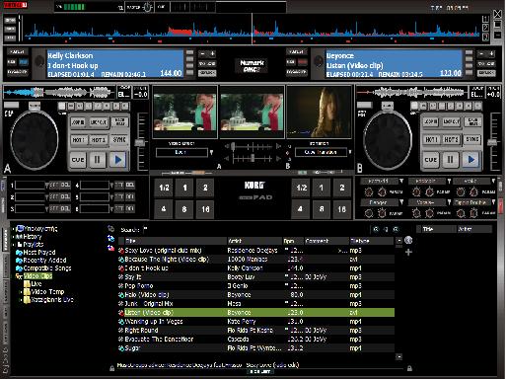Viewport: 507px width, 381px height.
Task: Pause deck B with the pause button
Action: click(450, 160)
